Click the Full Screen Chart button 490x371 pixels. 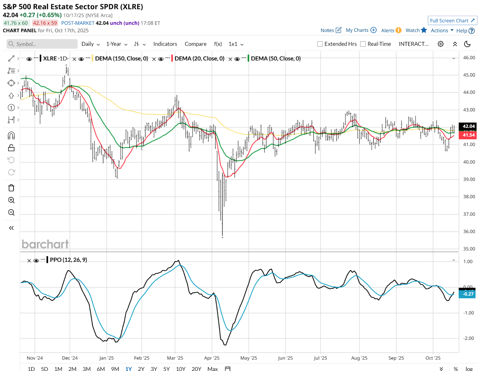pos(452,21)
